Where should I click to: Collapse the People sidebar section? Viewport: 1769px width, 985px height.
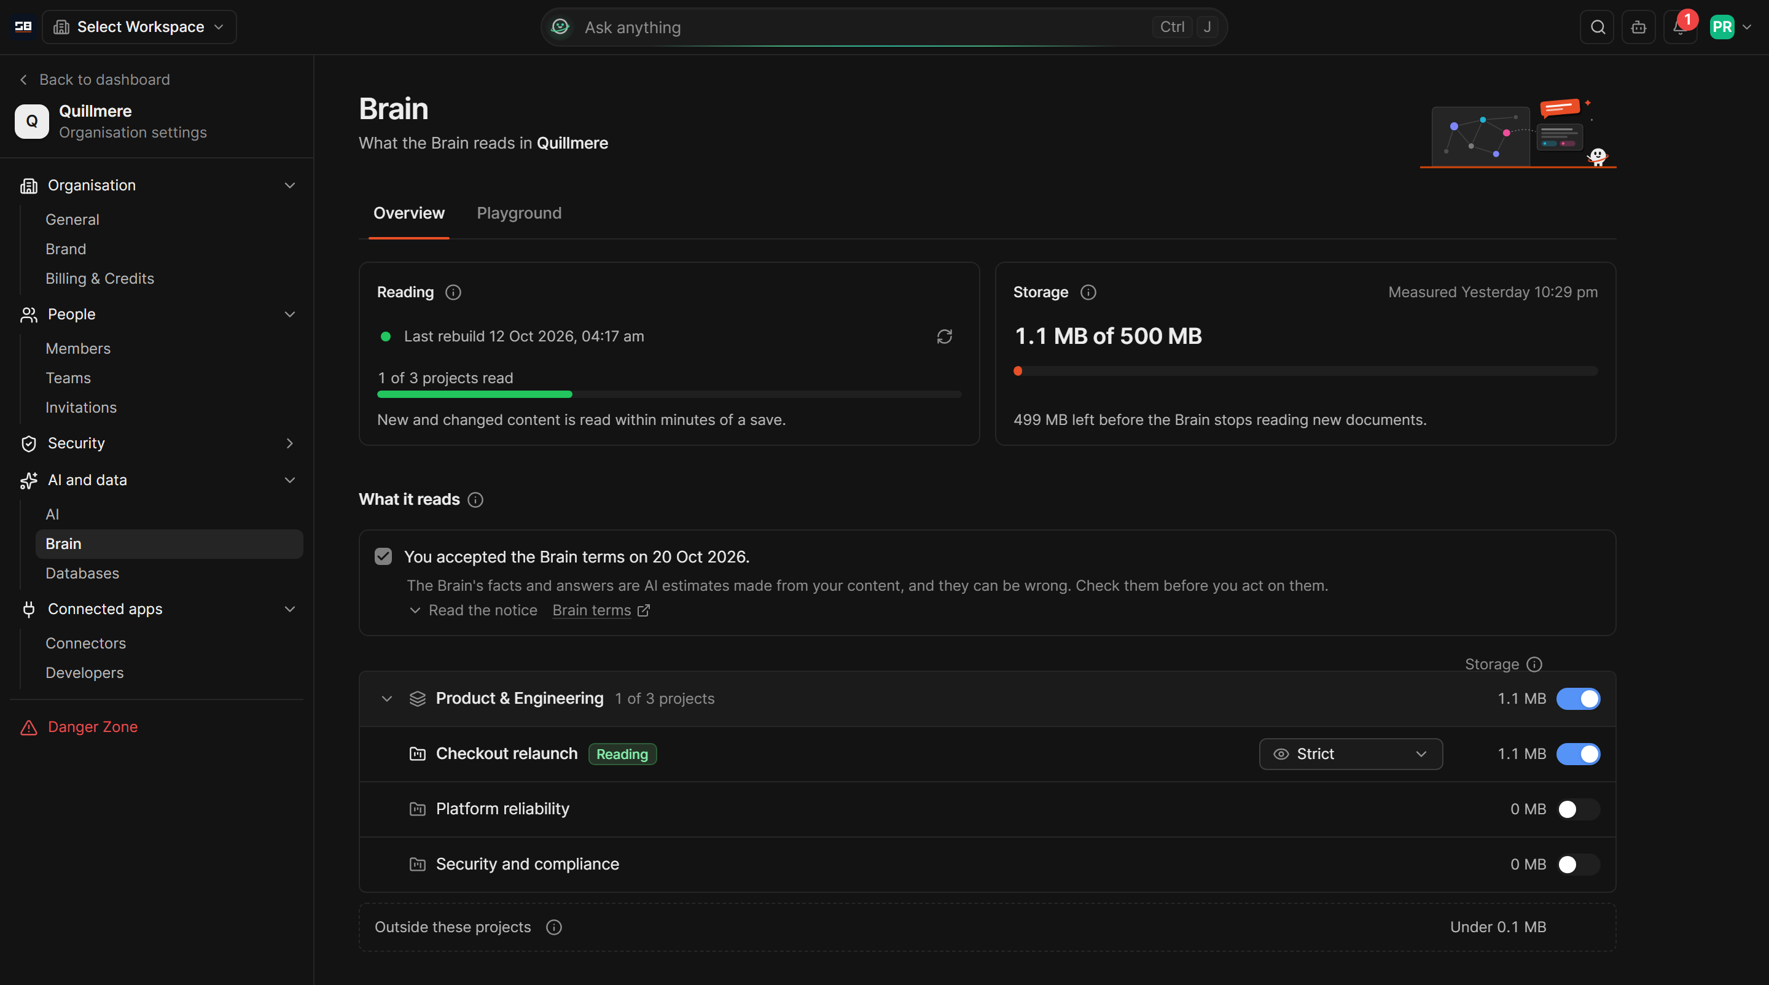(x=157, y=314)
